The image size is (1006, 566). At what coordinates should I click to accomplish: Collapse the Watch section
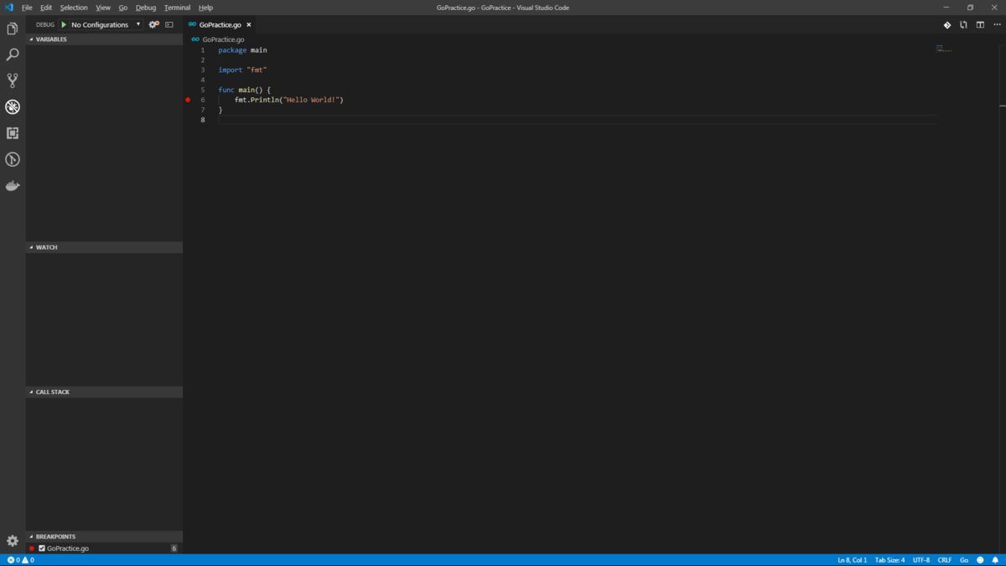(x=104, y=247)
